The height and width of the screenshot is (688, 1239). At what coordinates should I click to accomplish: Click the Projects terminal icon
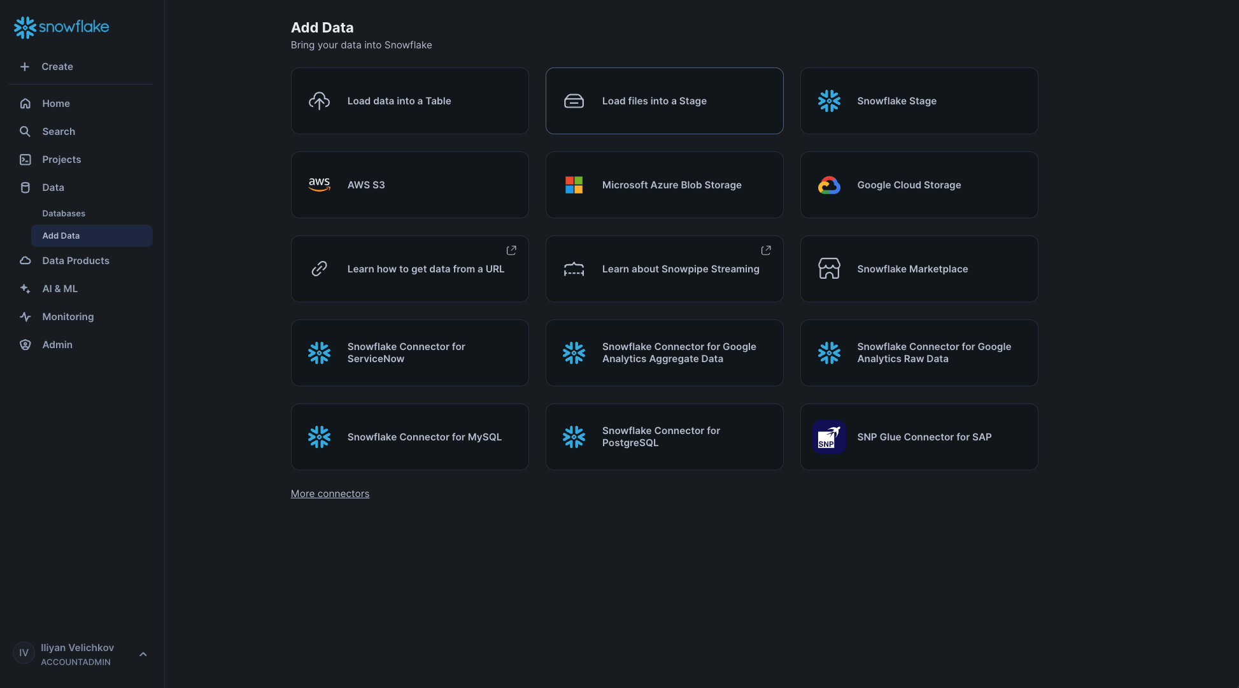[25, 160]
